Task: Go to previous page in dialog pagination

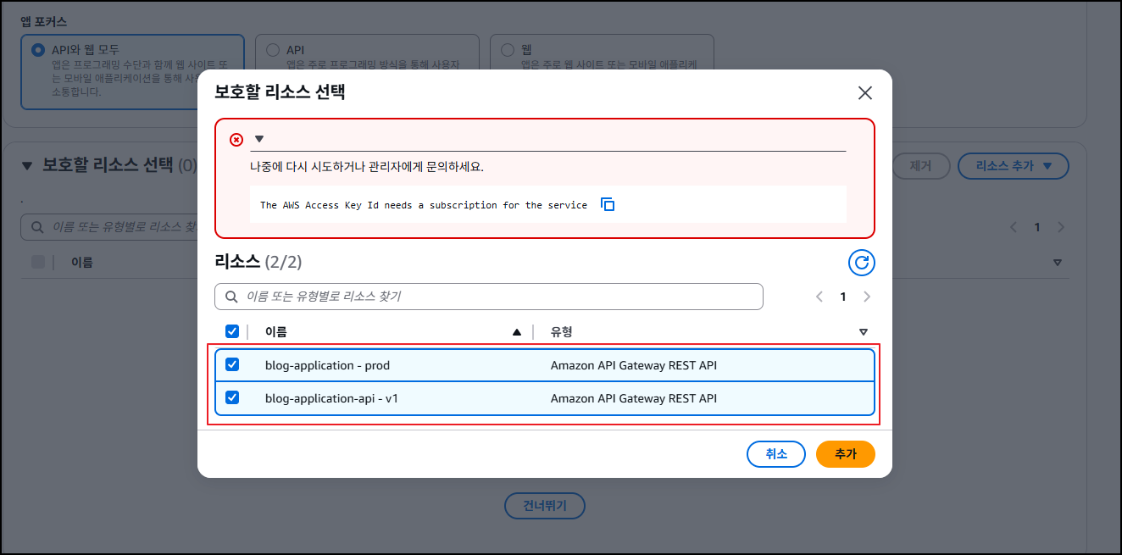Action: click(819, 297)
